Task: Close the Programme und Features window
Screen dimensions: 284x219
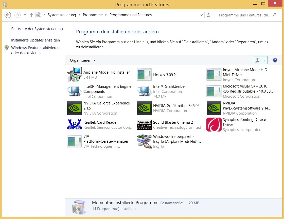Action: coord(275,3)
